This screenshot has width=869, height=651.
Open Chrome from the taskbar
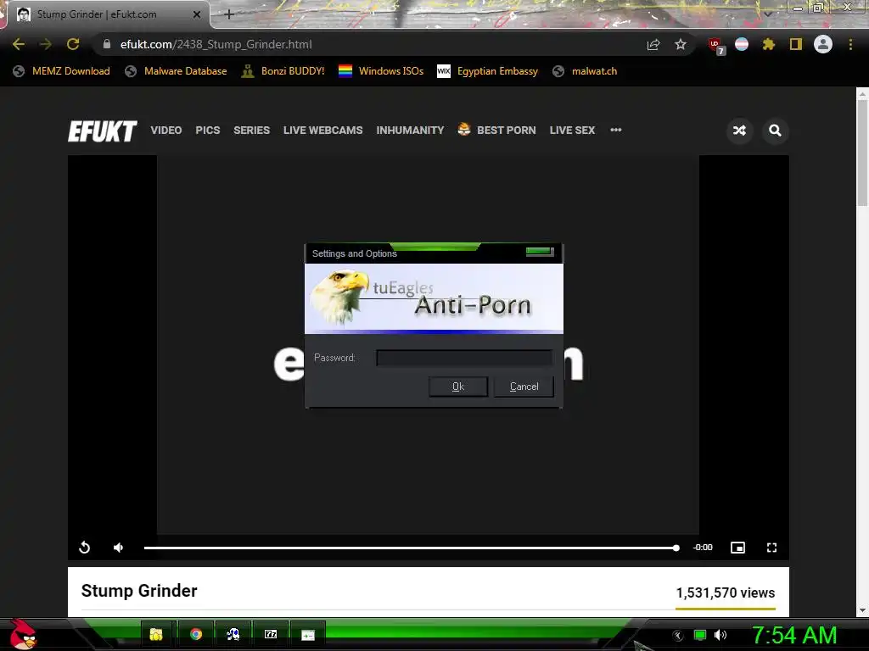coord(196,634)
